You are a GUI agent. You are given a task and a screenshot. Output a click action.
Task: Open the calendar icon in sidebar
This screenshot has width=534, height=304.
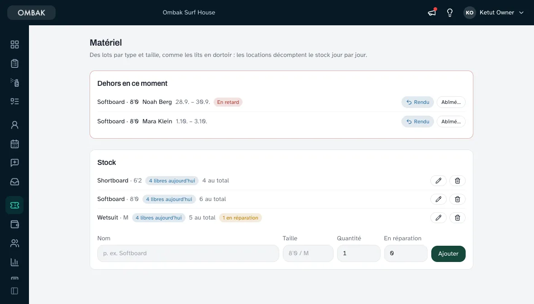coord(14,144)
